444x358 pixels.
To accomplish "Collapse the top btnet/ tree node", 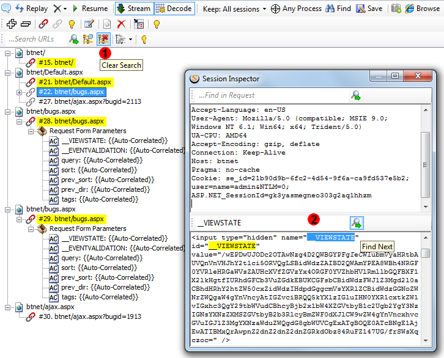I will [8, 53].
